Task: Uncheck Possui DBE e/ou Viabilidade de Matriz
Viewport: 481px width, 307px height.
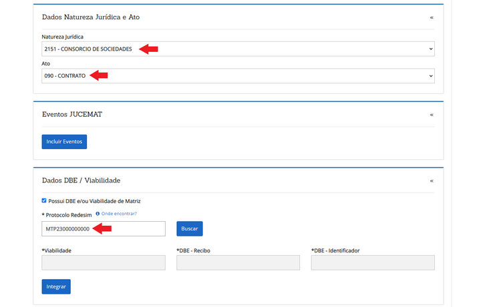Action: (x=44, y=200)
